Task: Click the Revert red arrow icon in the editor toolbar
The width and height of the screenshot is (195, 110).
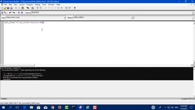Action: 5,13
